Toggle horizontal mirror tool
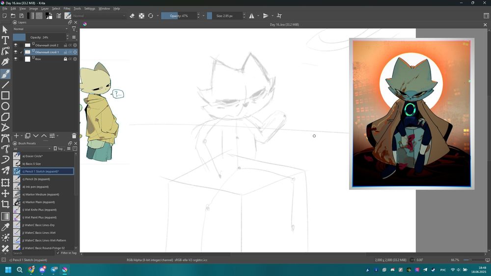The width and height of the screenshot is (491, 276). pyautogui.click(x=251, y=16)
